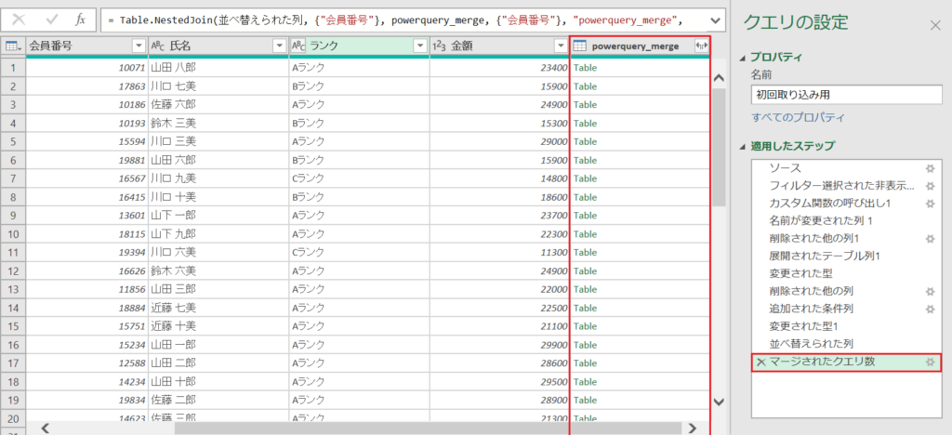Image resolution: width=952 pixels, height=435 pixels.
Task: Close the クエリの設定 pane
Action: [x=935, y=25]
